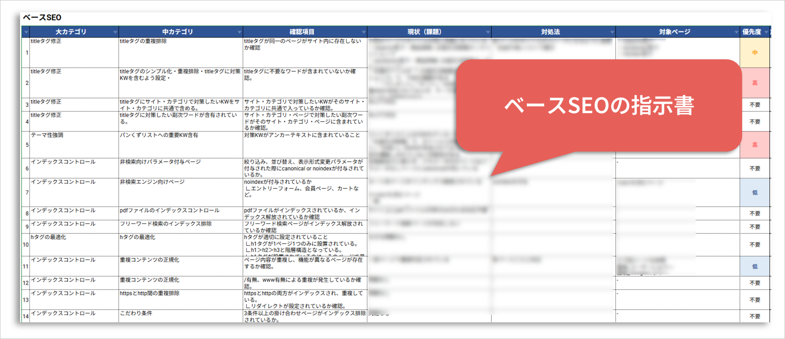This screenshot has width=785, height=339.
Task: Click the ベースSEO sheet title cell
Action: [42, 18]
